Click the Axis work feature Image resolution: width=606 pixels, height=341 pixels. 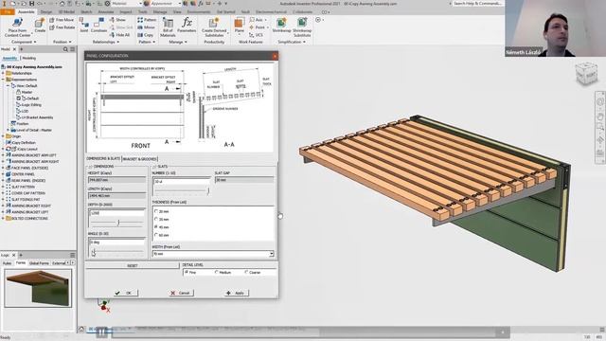click(x=257, y=20)
